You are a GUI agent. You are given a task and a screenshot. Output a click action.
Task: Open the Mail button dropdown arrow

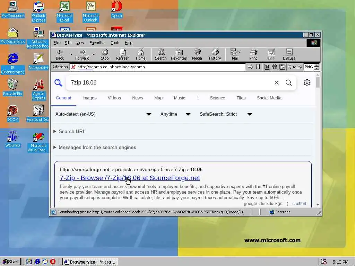[x=240, y=52]
